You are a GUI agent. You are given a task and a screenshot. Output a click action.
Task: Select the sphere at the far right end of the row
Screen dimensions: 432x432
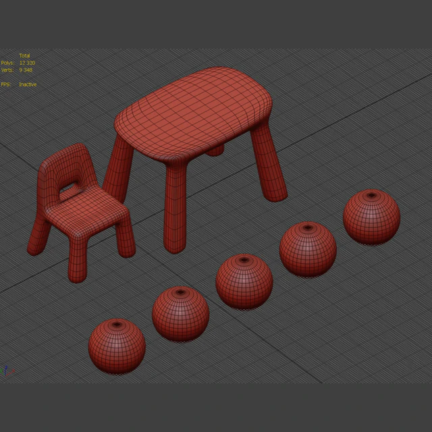pyautogui.click(x=372, y=217)
